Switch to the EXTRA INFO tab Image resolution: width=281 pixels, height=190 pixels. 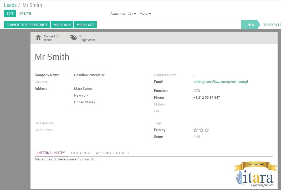(80, 153)
